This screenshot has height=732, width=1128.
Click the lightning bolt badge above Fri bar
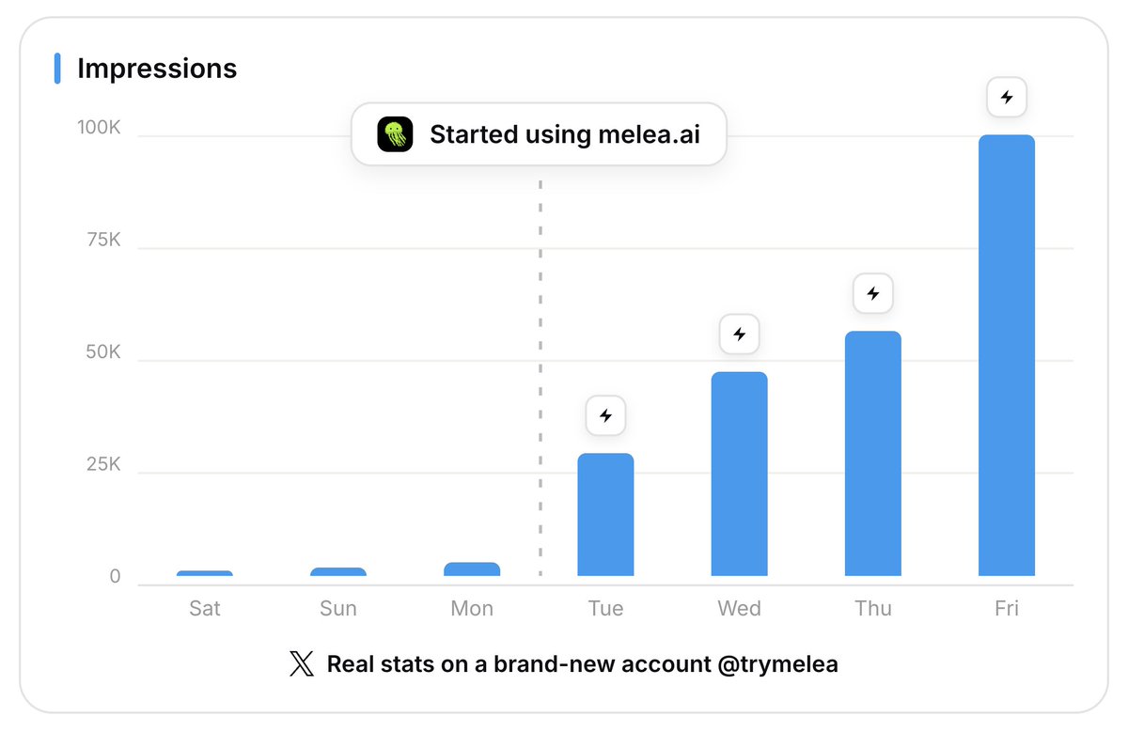tap(1007, 97)
